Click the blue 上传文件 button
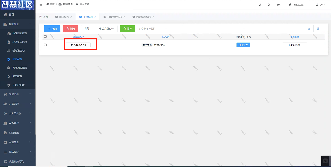This screenshot has height=167, width=331. (x=243, y=45)
